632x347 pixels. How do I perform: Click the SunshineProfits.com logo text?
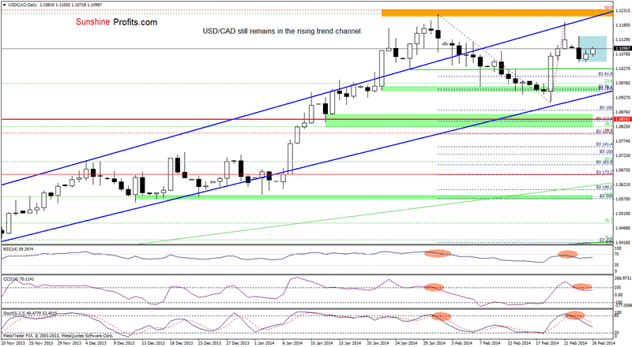click(116, 22)
